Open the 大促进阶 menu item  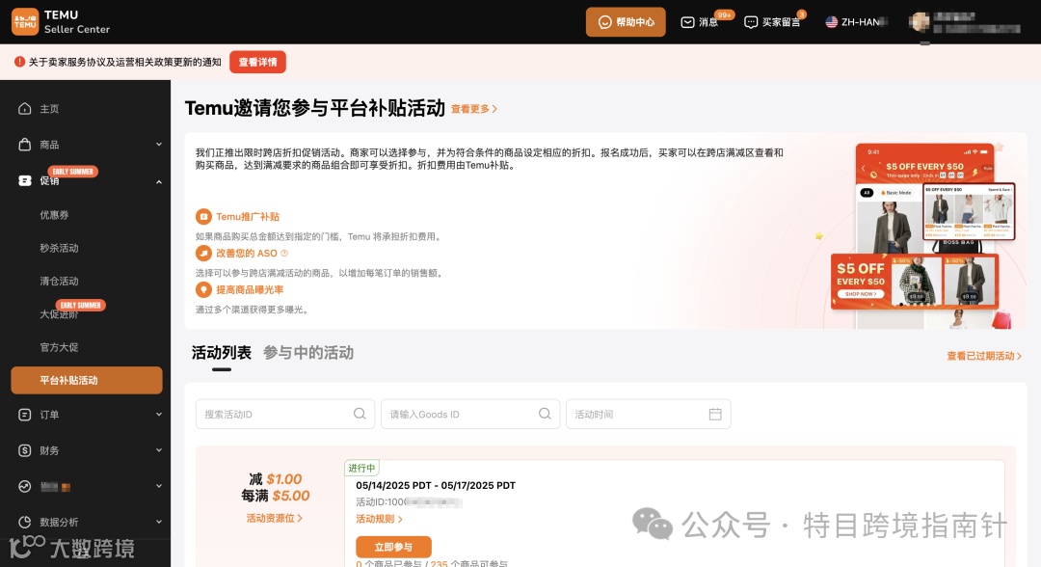[x=59, y=314]
